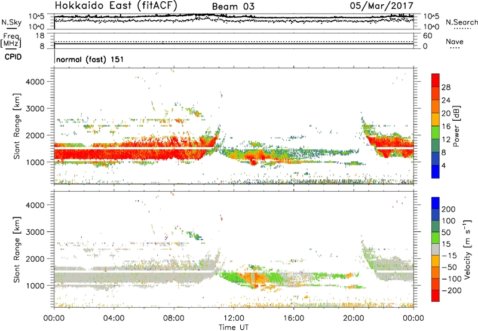Click the 'CPID' label
The height and width of the screenshot is (331, 478).
point(13,57)
